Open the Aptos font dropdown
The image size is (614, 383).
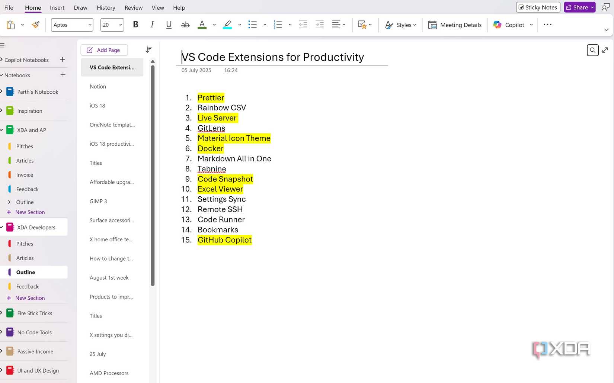[89, 25]
